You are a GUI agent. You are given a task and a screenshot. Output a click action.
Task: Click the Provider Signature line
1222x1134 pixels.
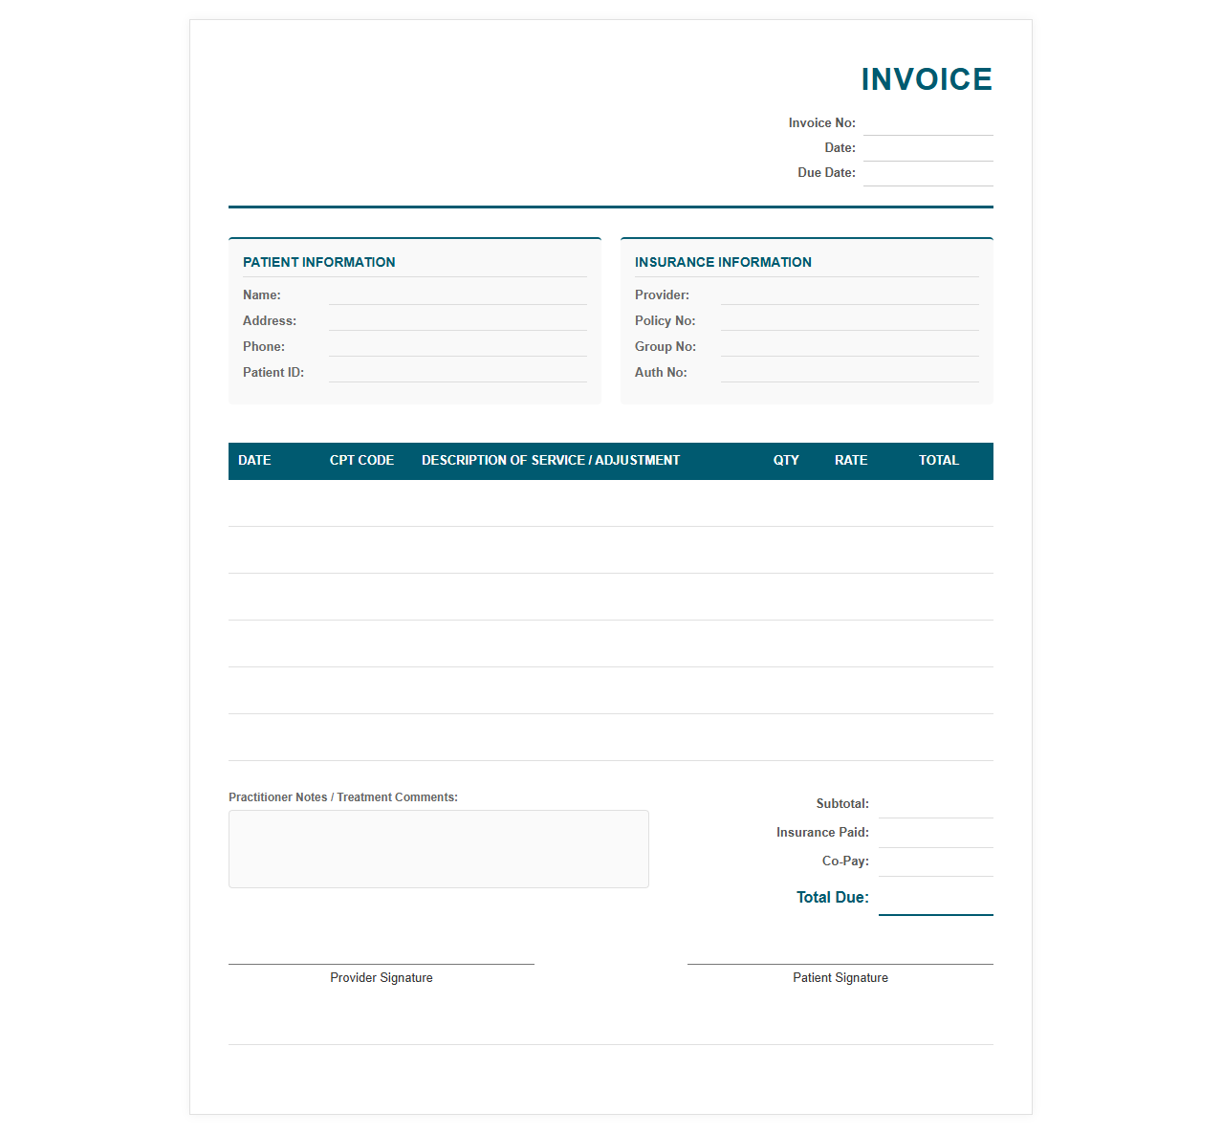click(x=382, y=964)
